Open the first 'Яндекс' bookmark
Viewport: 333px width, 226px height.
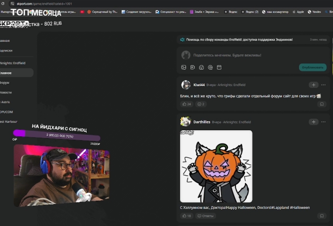click(231, 12)
